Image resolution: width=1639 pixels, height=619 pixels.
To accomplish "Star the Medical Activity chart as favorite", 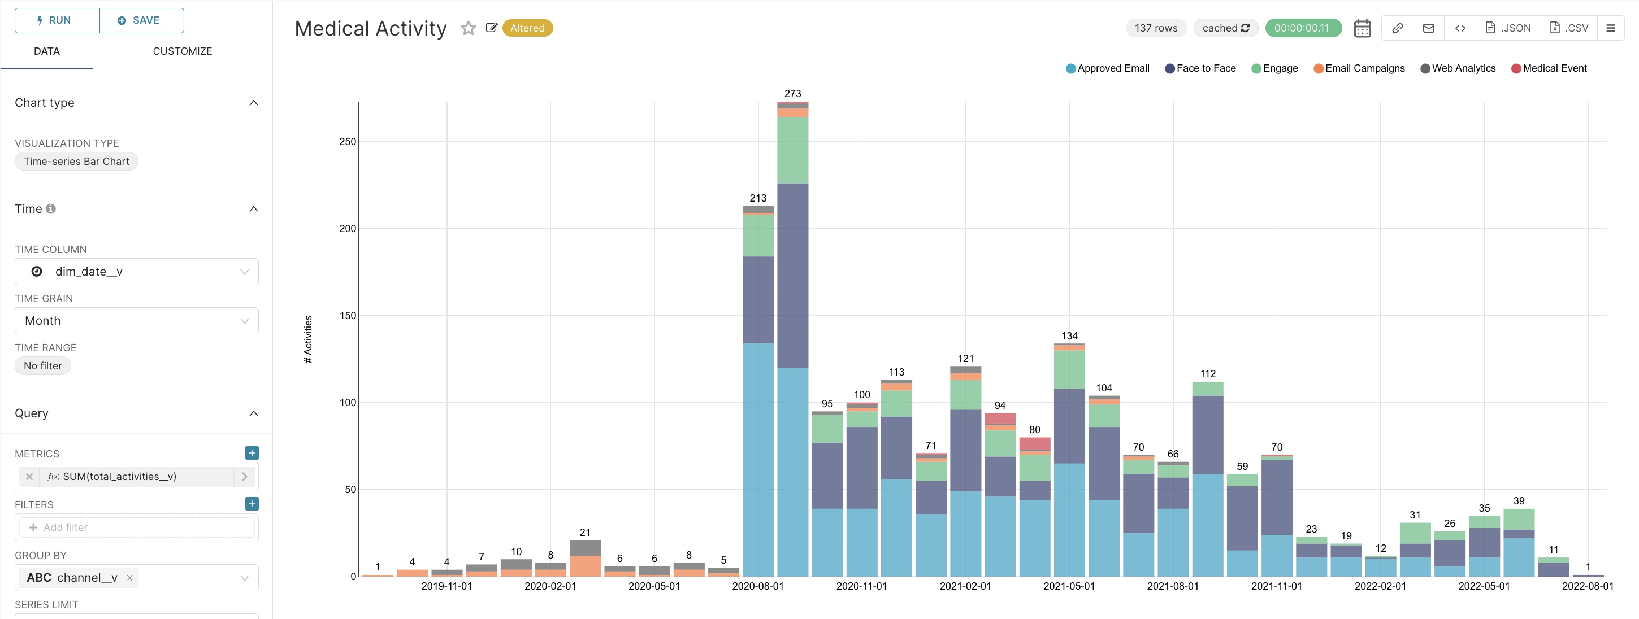I will coord(469,28).
